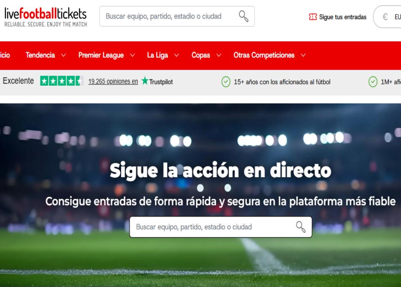Viewport: 401px width, 287px height.
Task: Click the euro currency symbol icon
Action: (x=385, y=17)
